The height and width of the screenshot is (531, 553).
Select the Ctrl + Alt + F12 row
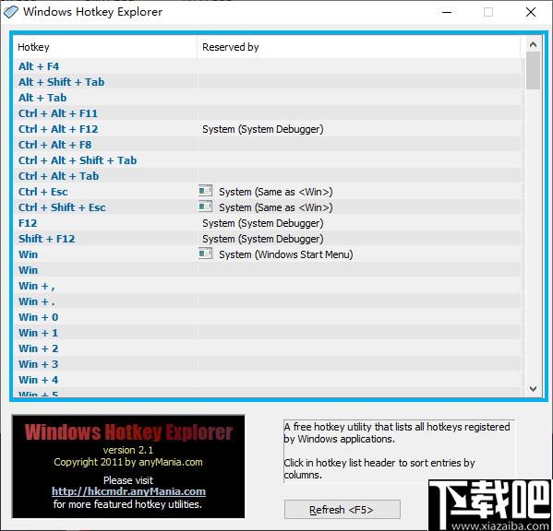[268, 129]
